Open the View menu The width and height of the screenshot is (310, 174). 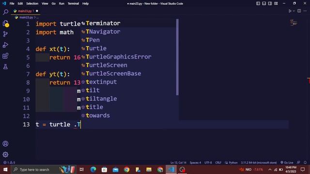pos(45,3)
